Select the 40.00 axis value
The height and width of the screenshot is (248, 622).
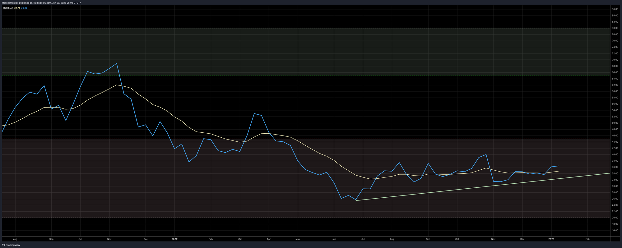pos(615,154)
